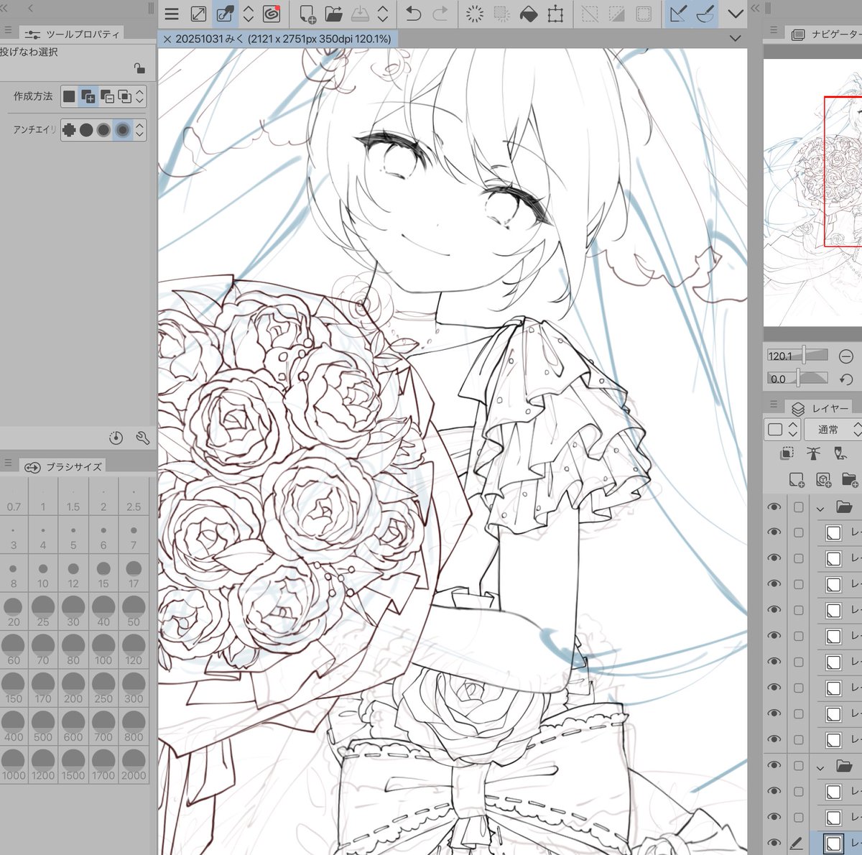The image size is (862, 855).
Task: Click the Clear Outside Selection icon
Action: pos(501,14)
